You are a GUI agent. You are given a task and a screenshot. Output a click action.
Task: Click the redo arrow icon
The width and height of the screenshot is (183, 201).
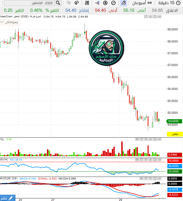click(77, 3)
